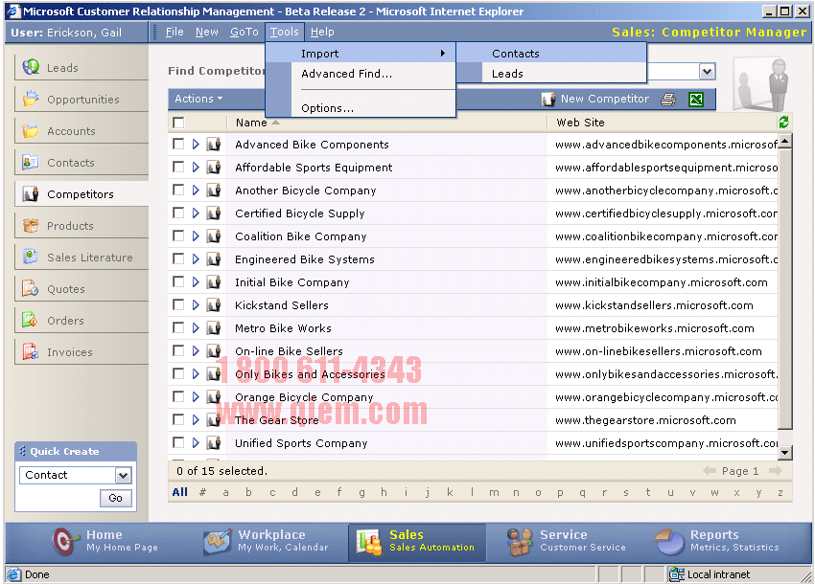Screen dimensions: 815x584
Task: Open Invoices in the sidebar
Action: pyautogui.click(x=81, y=352)
